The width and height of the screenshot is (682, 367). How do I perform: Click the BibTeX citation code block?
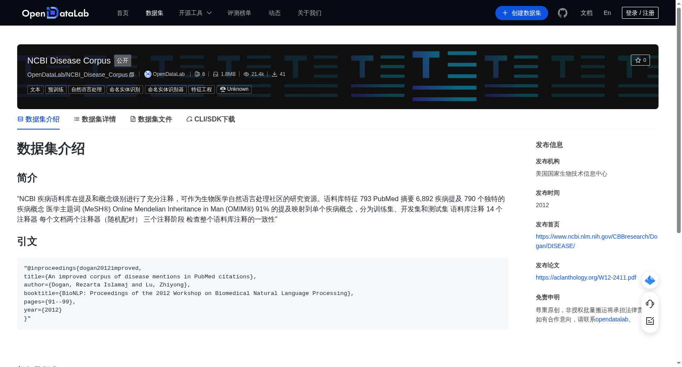click(x=263, y=294)
